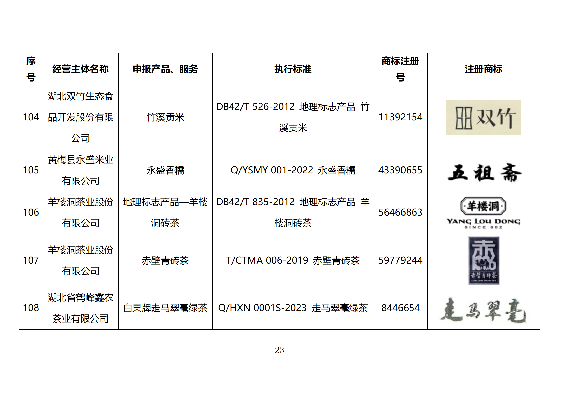
Task: Click 地理标志产品—羊楼洞砖茶 product cell
Action: coord(165,213)
